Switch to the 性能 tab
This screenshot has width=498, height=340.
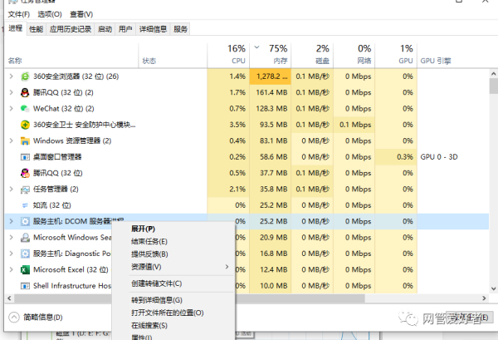pyautogui.click(x=37, y=29)
